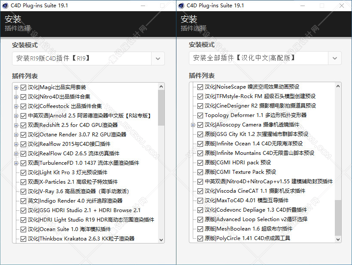The width and height of the screenshot is (352, 265).
Task: Toggle Ocean Suite 1.0 checkbox
Action: click(x=23, y=229)
